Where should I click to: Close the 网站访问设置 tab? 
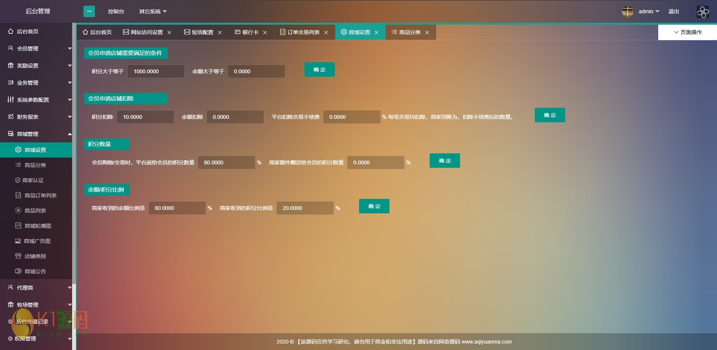pyautogui.click(x=169, y=33)
